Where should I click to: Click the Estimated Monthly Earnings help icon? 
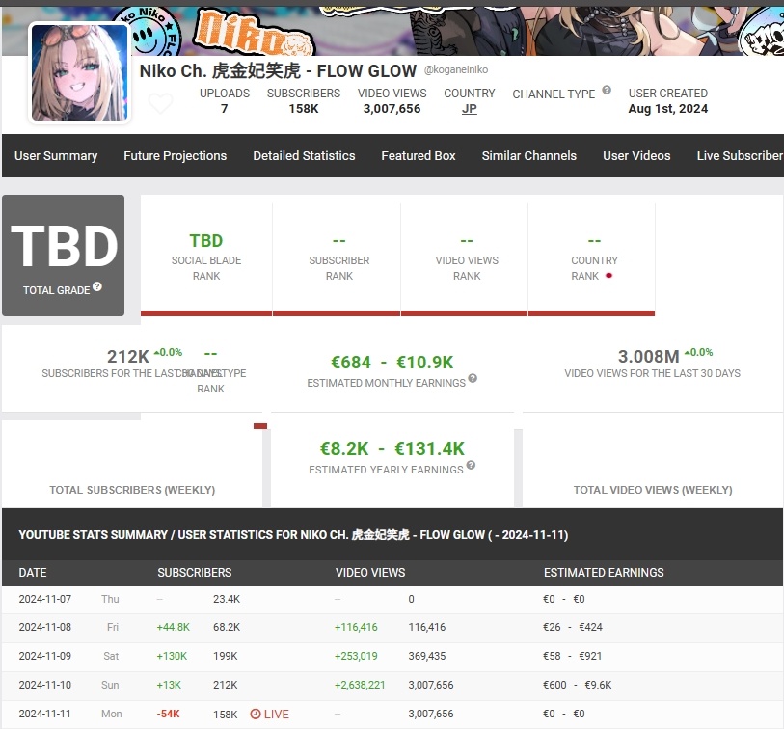click(x=473, y=378)
